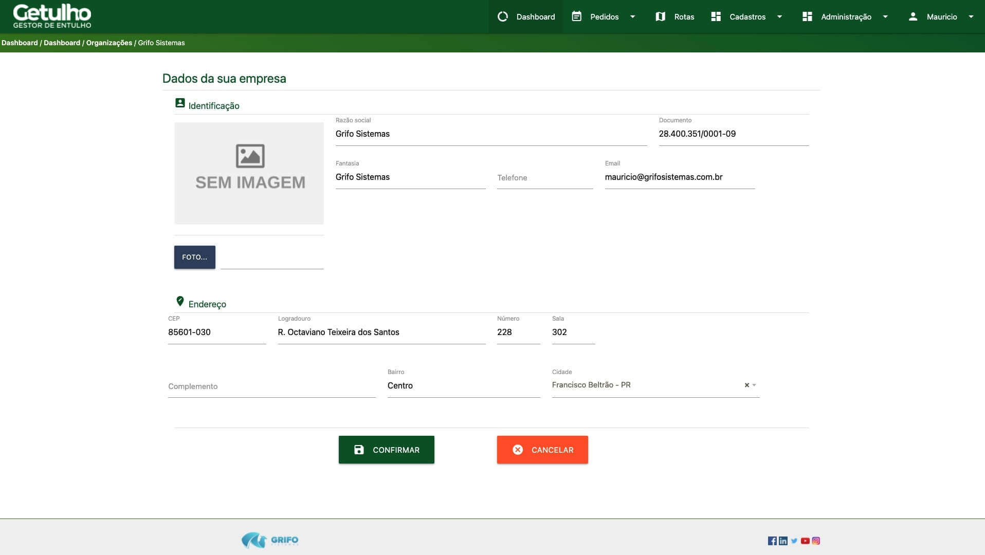This screenshot has height=555, width=985.
Task: Go to Dashboard in the top menu
Action: (x=526, y=16)
